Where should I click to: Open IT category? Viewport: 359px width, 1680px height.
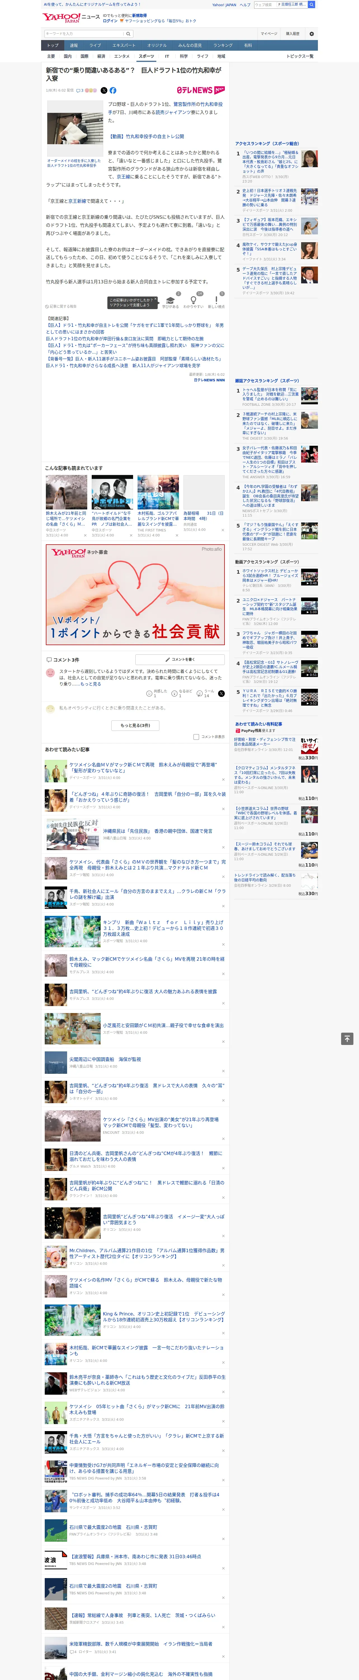167,57
